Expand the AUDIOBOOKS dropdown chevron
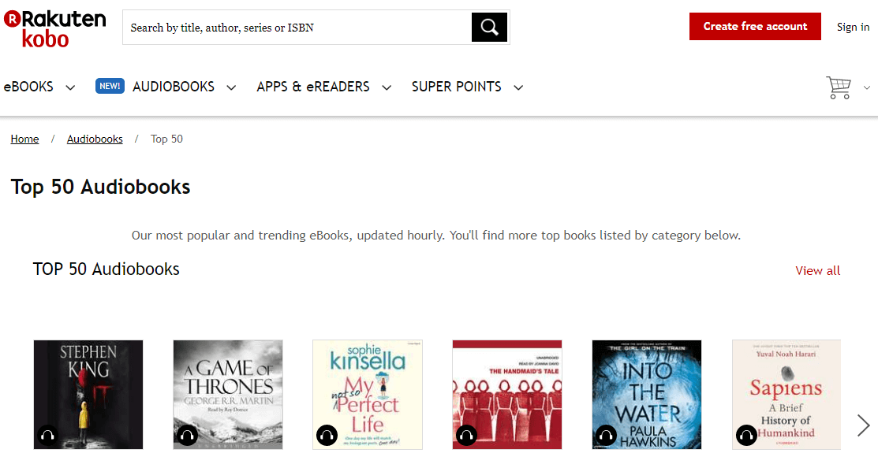 coord(230,87)
